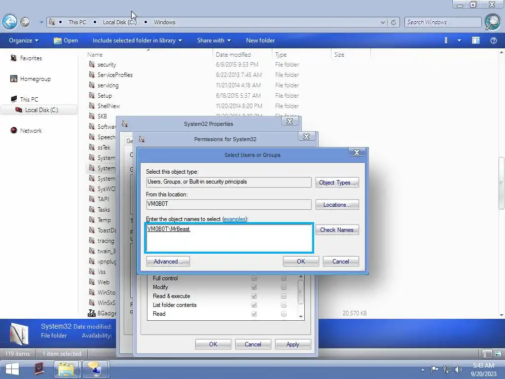Toggle the preview pane icon
Screen dimensions: 505x379
(x=476, y=40)
